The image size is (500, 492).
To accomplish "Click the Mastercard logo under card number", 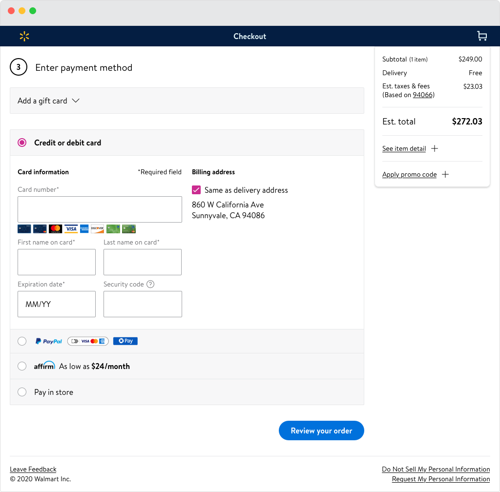I will coord(56,229).
